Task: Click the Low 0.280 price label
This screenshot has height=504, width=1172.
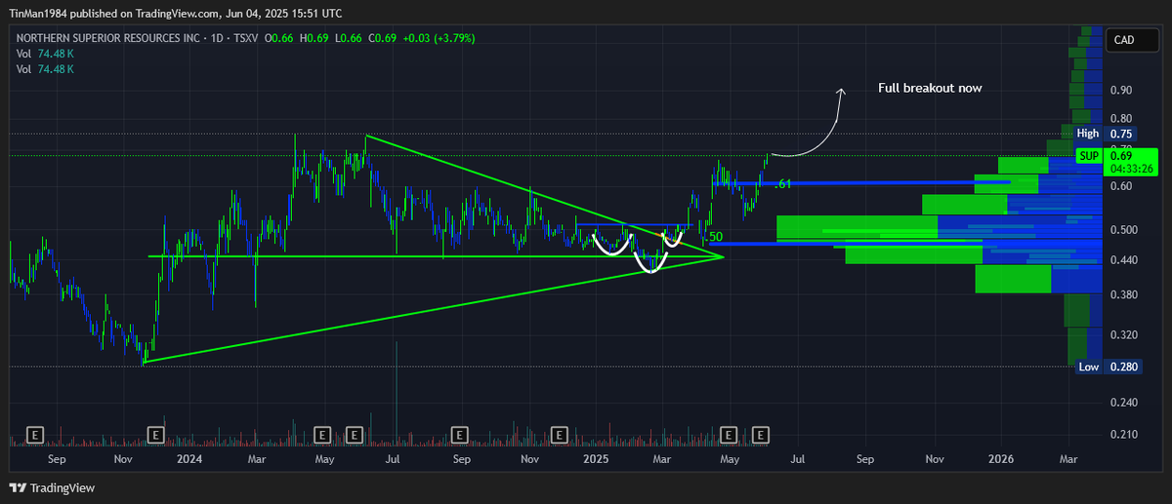Action: tap(1106, 367)
